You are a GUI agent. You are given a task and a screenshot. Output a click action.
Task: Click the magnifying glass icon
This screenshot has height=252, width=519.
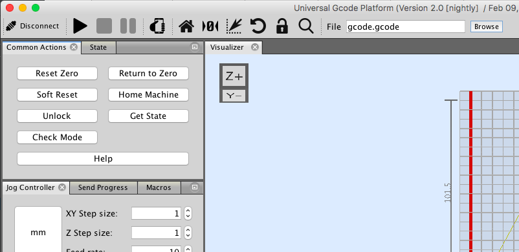306,26
